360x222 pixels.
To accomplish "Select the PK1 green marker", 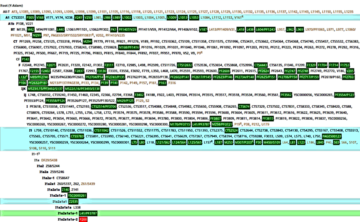I will point(114,29).
